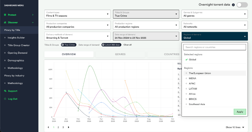The height and width of the screenshot is (132, 252).
Task: Remove the Latest 365 days chip via x icon
Action: (103, 45)
